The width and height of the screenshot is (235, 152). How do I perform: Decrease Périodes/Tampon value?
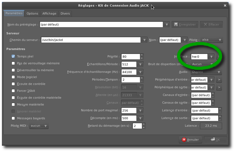[142, 81]
